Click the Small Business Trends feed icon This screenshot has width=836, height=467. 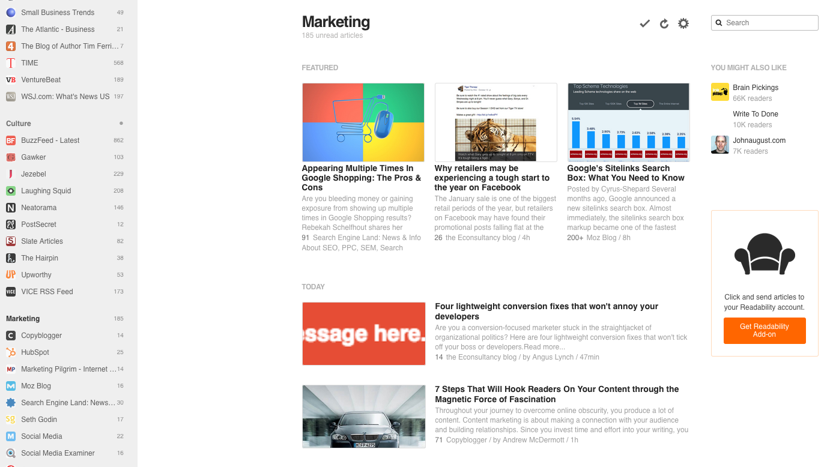pos(11,13)
